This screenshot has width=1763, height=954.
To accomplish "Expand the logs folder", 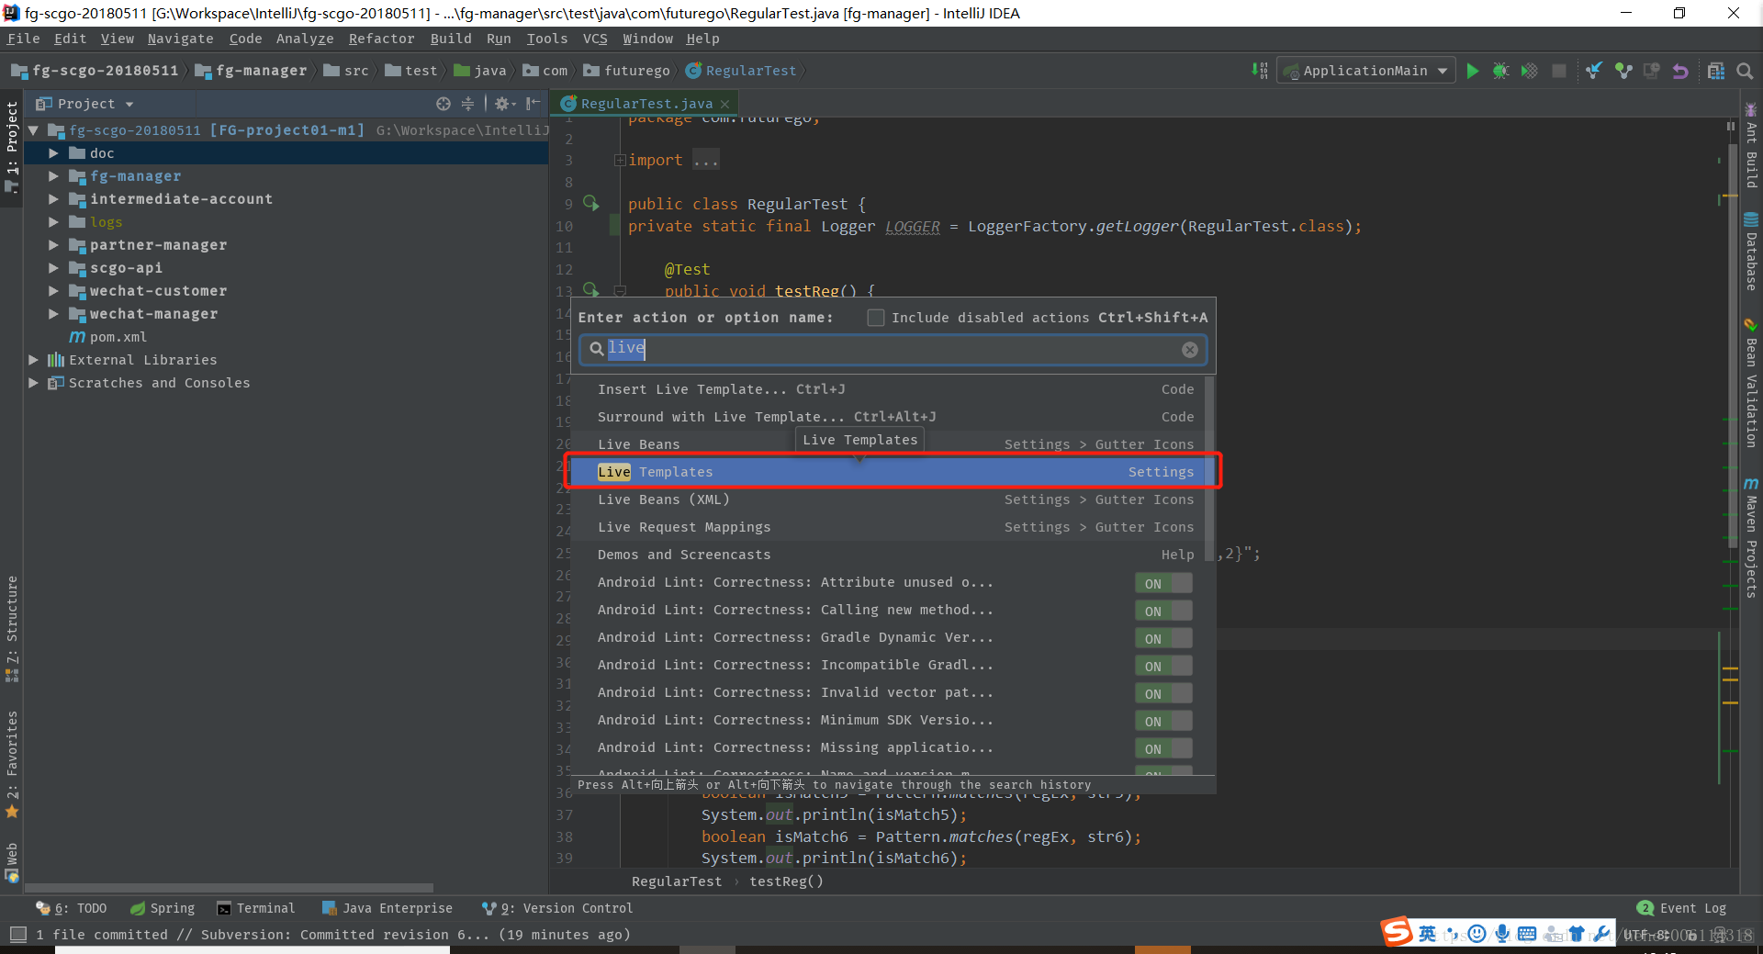I will (53, 222).
